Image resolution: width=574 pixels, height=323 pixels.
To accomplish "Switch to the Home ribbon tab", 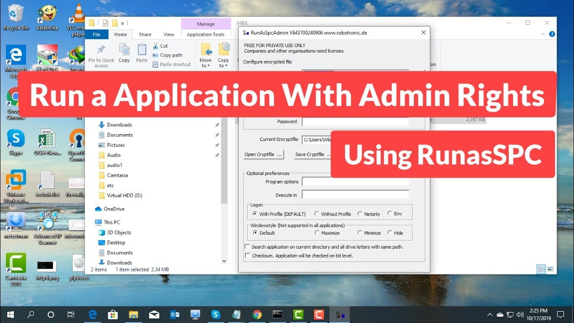I will pos(121,35).
